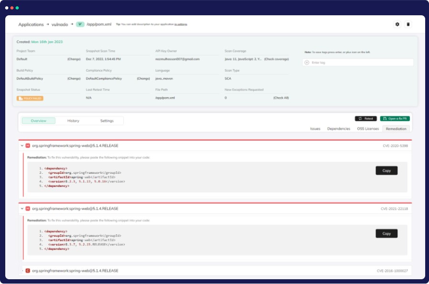
Task: Click the plus icon beside Enter tag
Action: [307, 63]
